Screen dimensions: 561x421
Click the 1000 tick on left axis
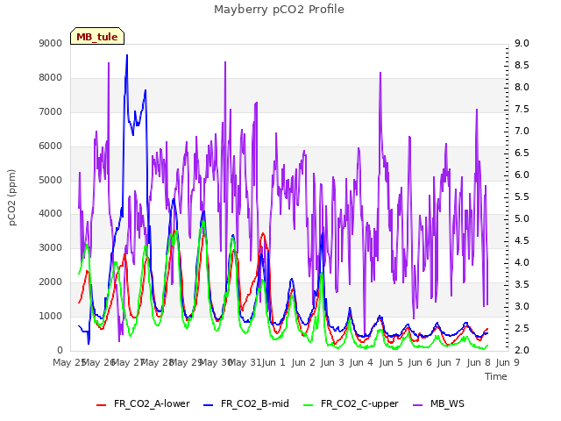pos(51,316)
